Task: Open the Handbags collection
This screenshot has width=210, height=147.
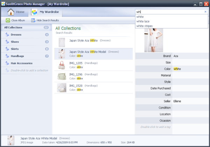Action: tap(26, 56)
